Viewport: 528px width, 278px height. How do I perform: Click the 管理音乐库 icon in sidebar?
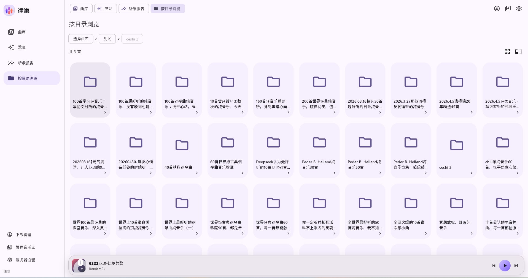10,247
